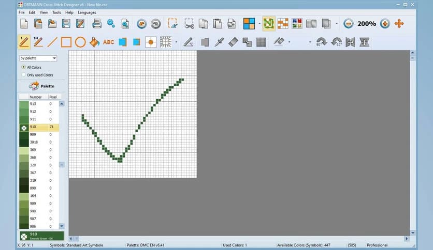Select the 987 color row
The height and width of the screenshot is (250, 433).
[x=39, y=219]
